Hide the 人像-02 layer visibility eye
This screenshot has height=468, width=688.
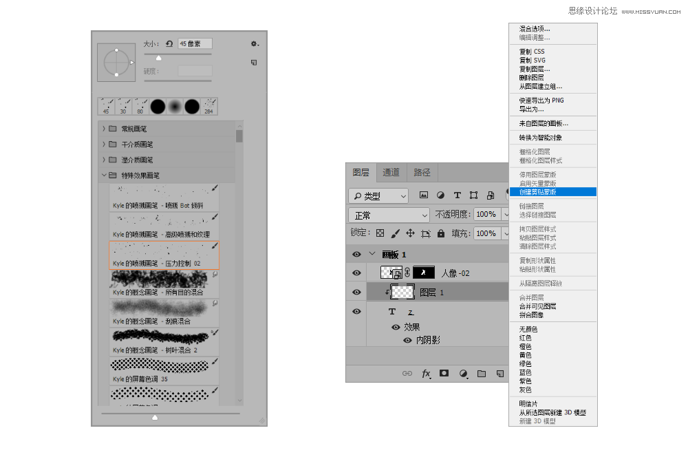coord(356,273)
